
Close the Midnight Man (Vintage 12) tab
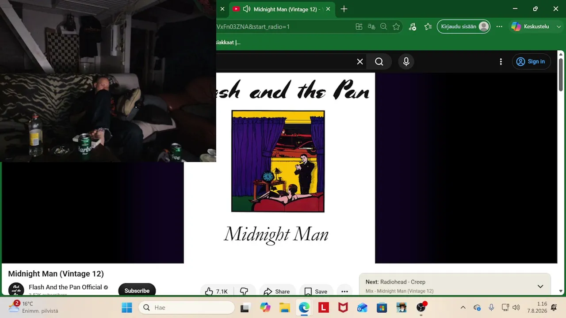pos(327,9)
